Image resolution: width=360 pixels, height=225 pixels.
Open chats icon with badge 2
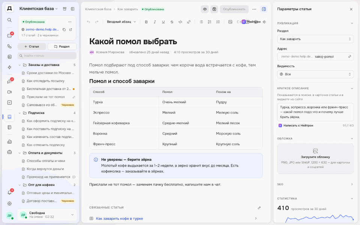9,81
